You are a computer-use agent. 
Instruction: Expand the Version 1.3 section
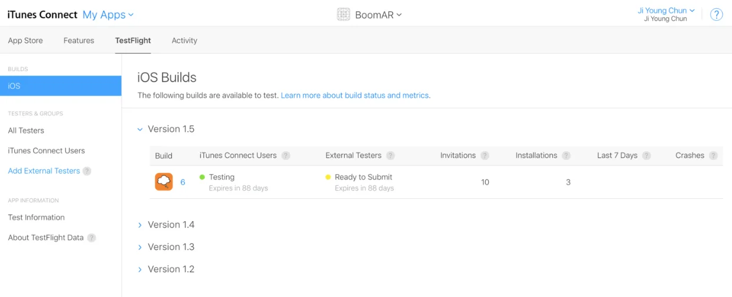pos(140,248)
